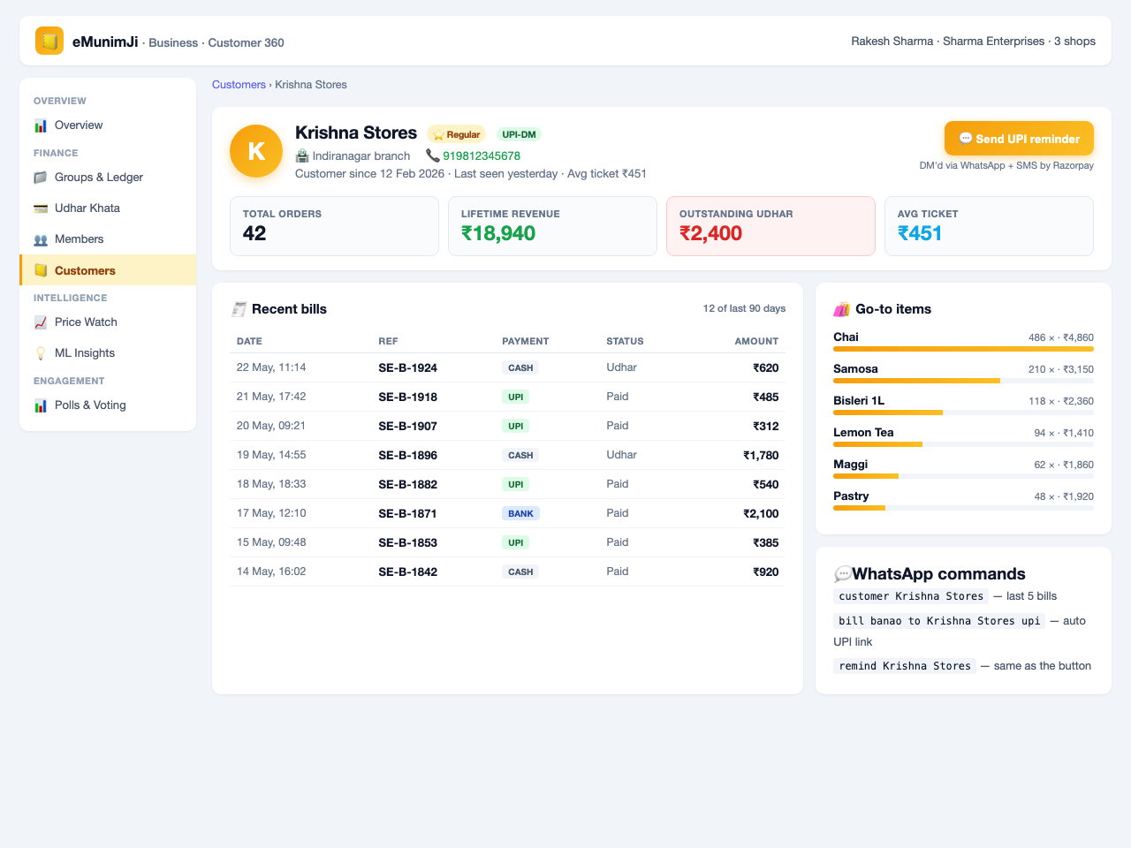Click the Bisleri 1L progress bar
The width and height of the screenshot is (1131, 848).
pyautogui.click(x=963, y=413)
